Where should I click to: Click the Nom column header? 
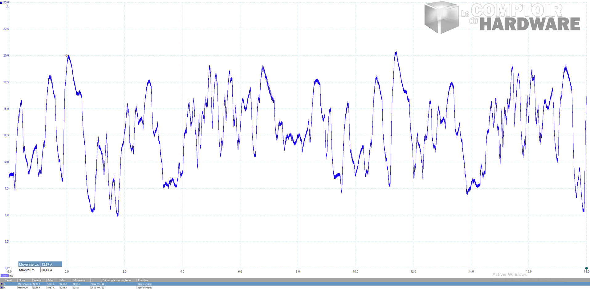point(22,280)
